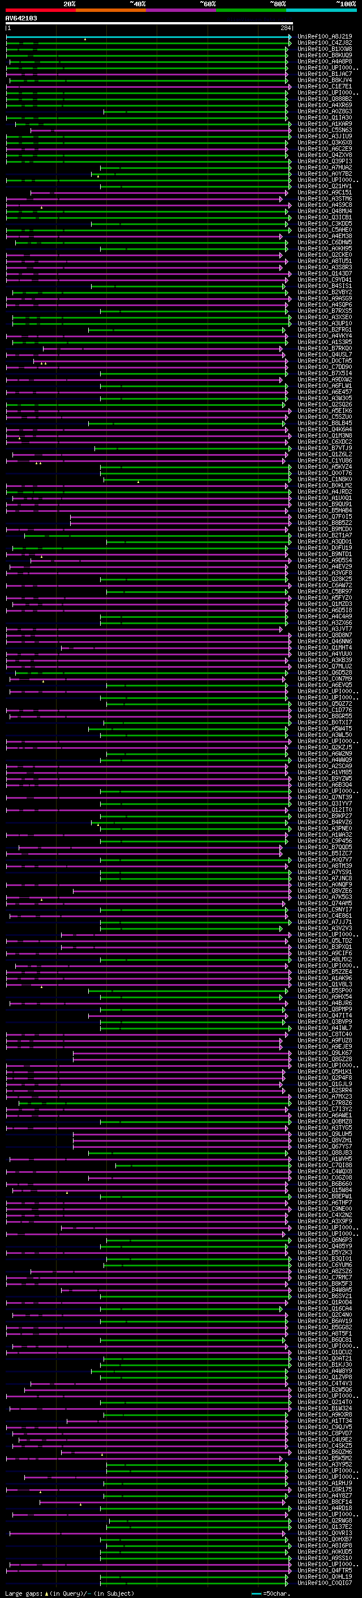Click label UniRef100_Q1IA30
This screenshot has height=1598, width=362.
tap(325, 117)
